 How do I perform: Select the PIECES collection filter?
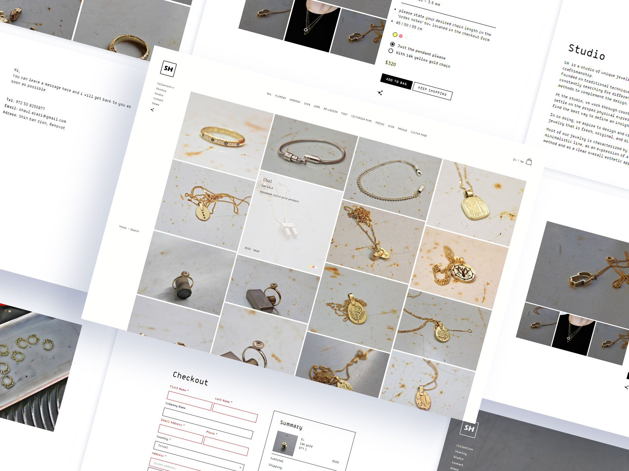click(x=380, y=124)
